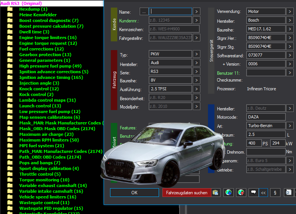
Task: Click the folder icon of Throttle control (5)
Action: (10, 174)
